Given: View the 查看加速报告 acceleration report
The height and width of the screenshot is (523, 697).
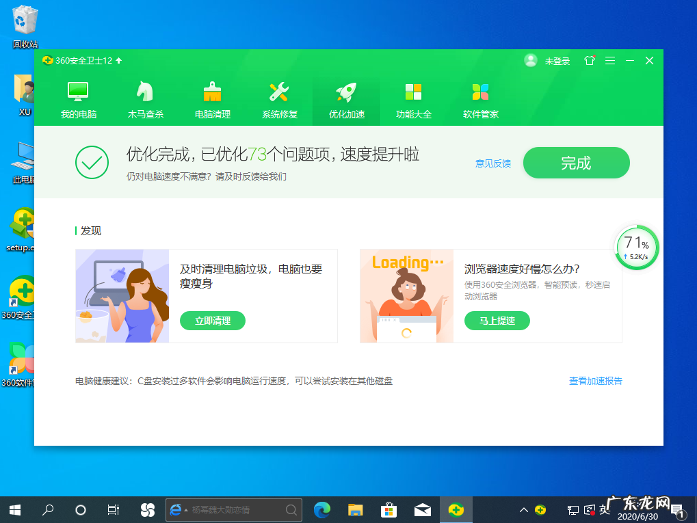Looking at the screenshot, I should tap(594, 381).
